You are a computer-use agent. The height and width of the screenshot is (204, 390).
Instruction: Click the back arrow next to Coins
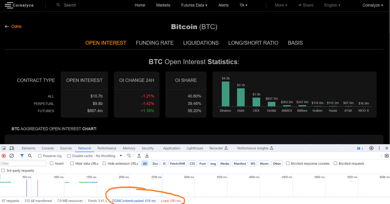(x=6, y=27)
